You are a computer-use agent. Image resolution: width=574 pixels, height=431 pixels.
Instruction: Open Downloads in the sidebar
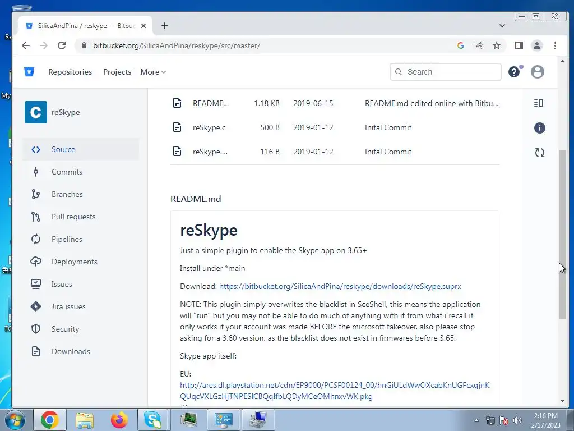[x=81, y=351]
